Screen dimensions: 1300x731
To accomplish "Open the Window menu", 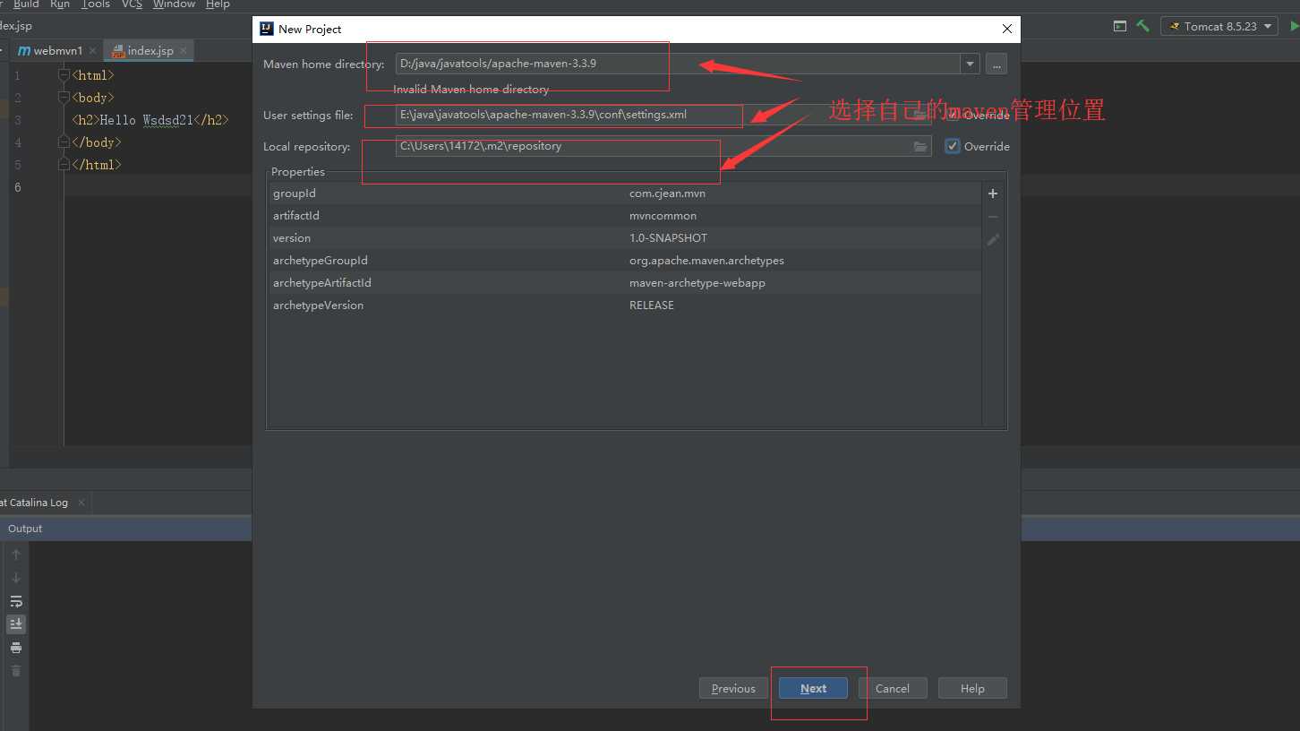I will click(x=174, y=4).
